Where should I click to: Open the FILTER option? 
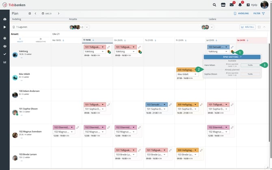[259, 13]
